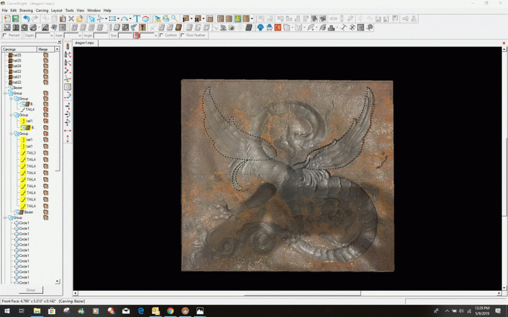
Task: Collapse the Group above first Circle1
Action: (5, 217)
